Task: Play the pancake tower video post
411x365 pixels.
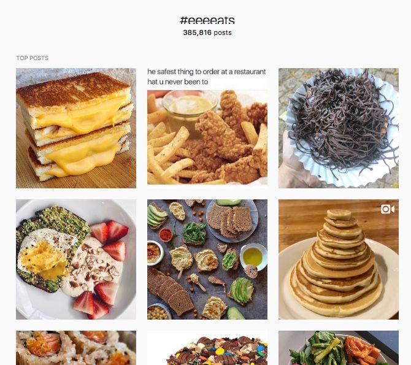Action: [x=339, y=259]
